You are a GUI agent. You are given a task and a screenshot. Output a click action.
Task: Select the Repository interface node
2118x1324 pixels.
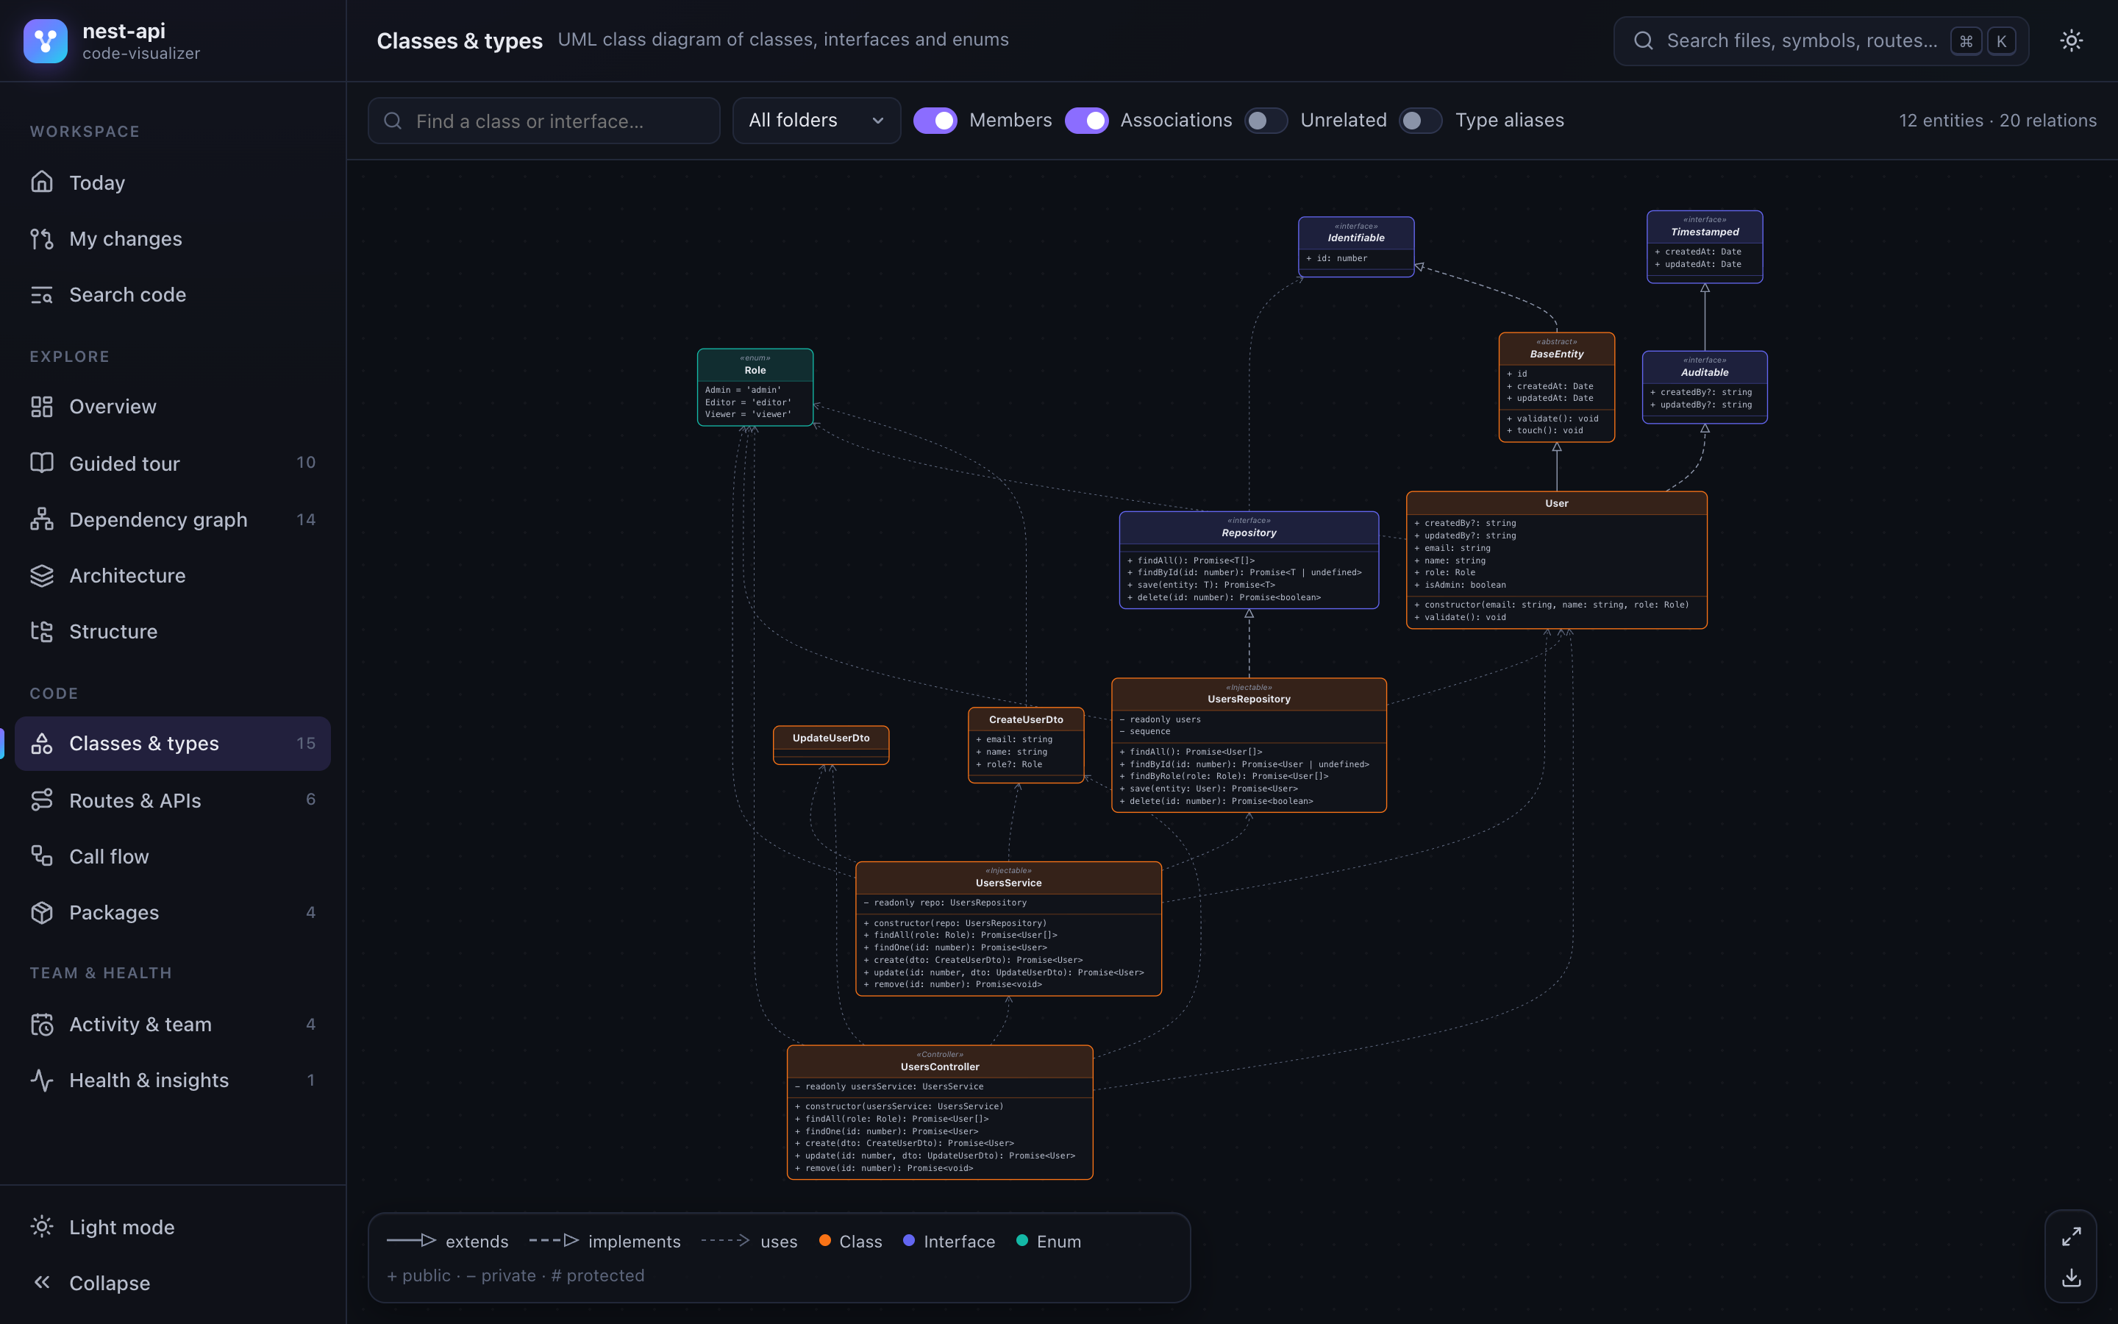[x=1248, y=560]
